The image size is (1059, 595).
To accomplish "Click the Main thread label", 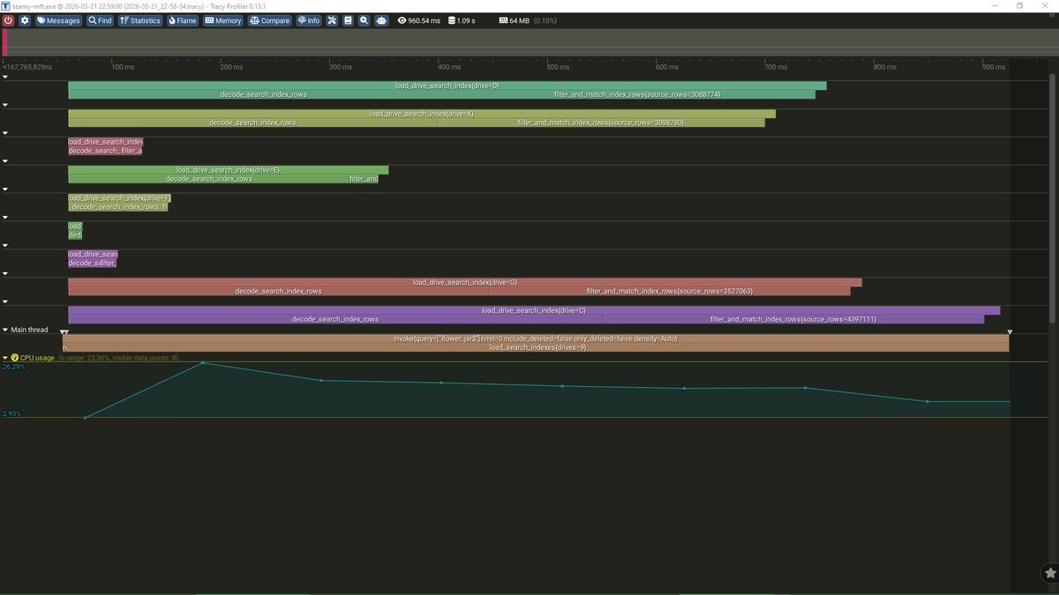I will [29, 330].
